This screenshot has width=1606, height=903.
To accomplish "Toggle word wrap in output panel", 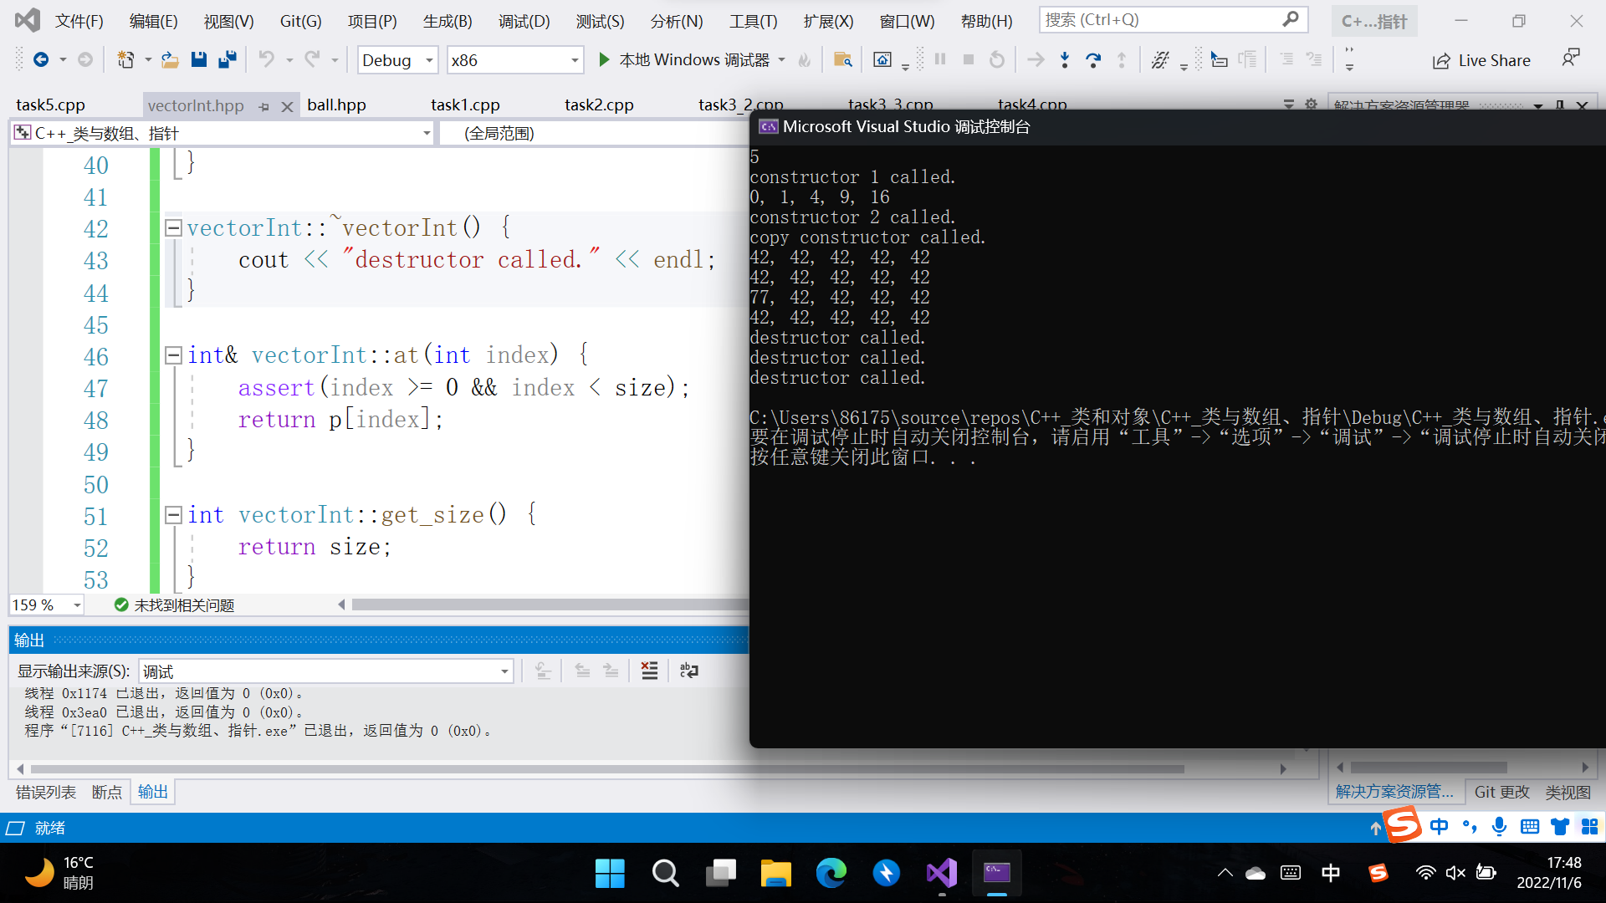I will click(x=688, y=671).
